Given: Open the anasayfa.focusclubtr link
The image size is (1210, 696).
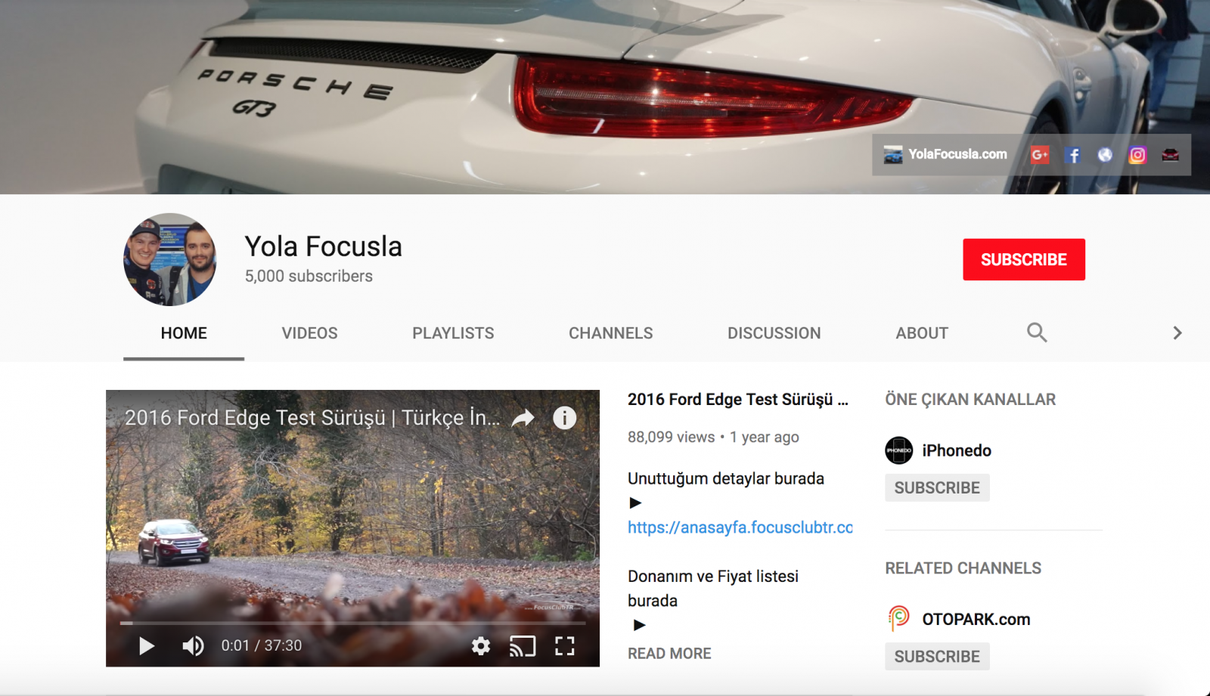Looking at the screenshot, I should click(740, 527).
